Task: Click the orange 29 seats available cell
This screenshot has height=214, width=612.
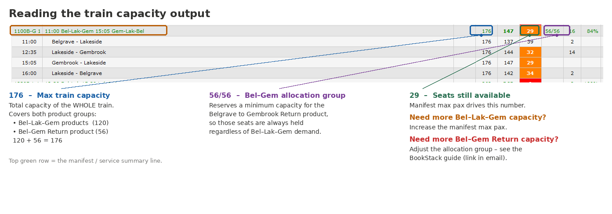Action: (x=530, y=31)
